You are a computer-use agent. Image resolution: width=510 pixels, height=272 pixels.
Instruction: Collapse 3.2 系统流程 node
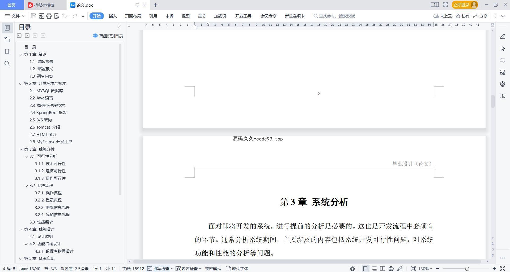click(x=26, y=186)
